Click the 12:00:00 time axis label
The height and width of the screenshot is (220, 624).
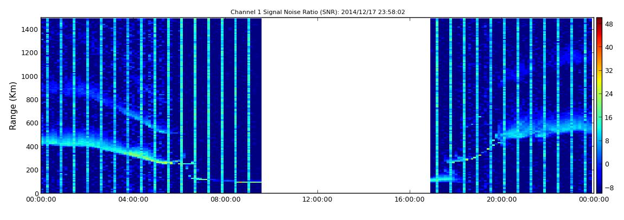pyautogui.click(x=317, y=200)
